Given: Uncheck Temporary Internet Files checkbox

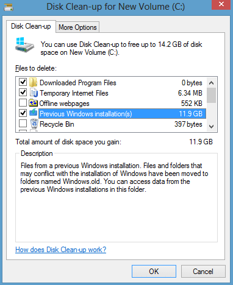Looking at the screenshot, I should coord(23,93).
